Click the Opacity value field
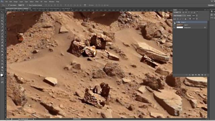The width and height of the screenshot is (215, 121). click(x=193, y=16)
